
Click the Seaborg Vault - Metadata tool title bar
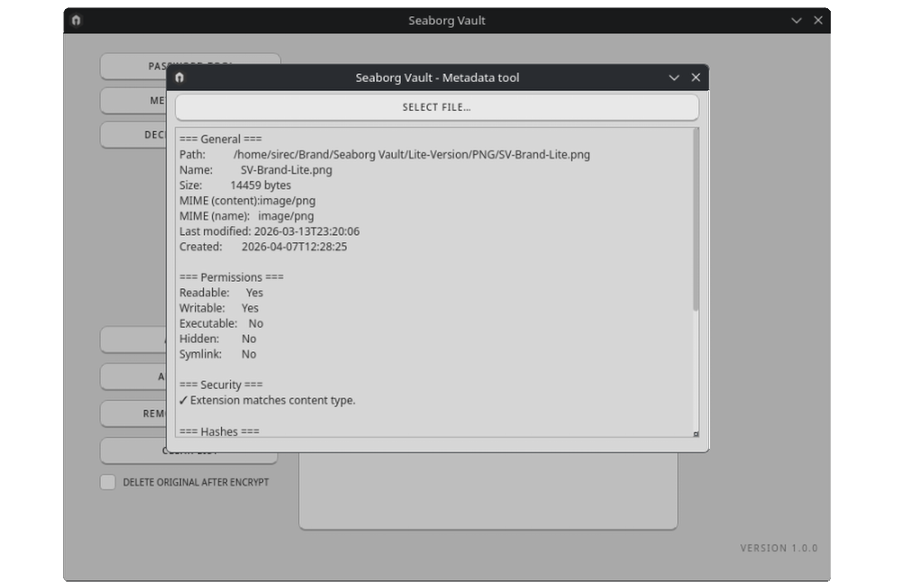[437, 78]
